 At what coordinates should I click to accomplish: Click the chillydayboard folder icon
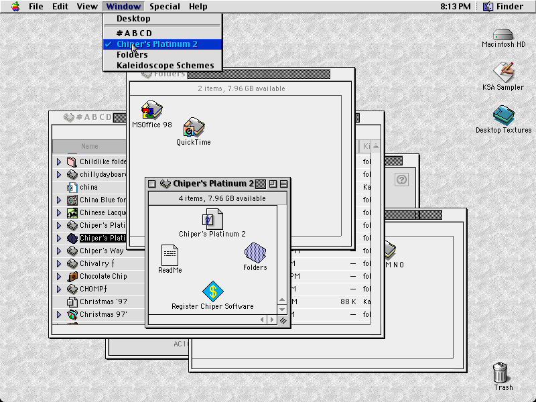pyautogui.click(x=72, y=174)
